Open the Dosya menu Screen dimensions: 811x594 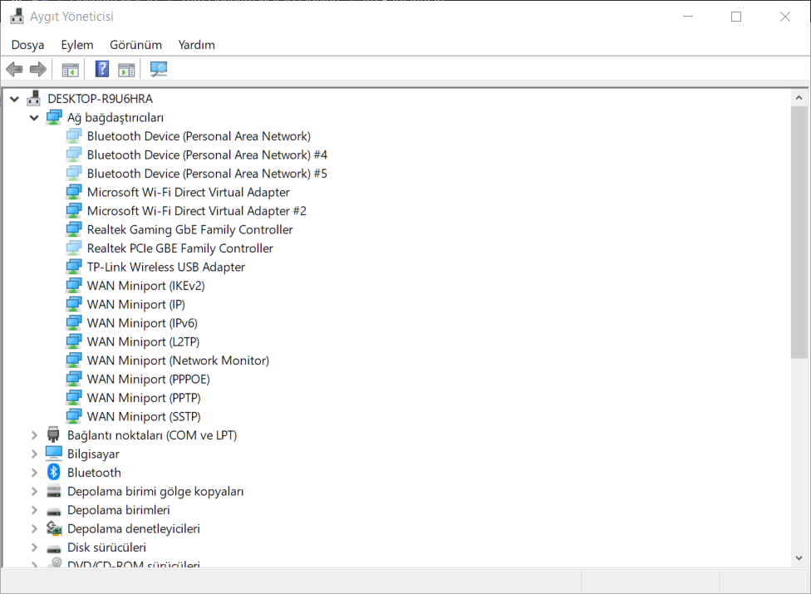tap(27, 45)
